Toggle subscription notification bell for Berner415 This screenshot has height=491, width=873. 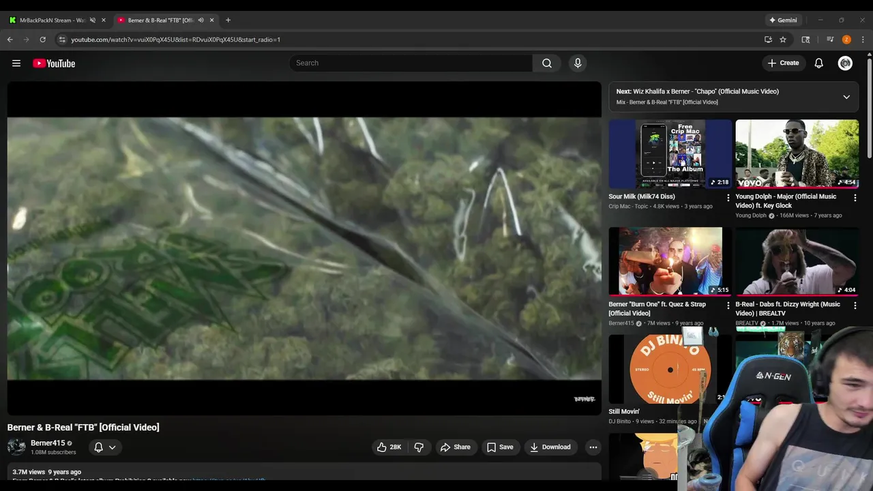click(98, 447)
